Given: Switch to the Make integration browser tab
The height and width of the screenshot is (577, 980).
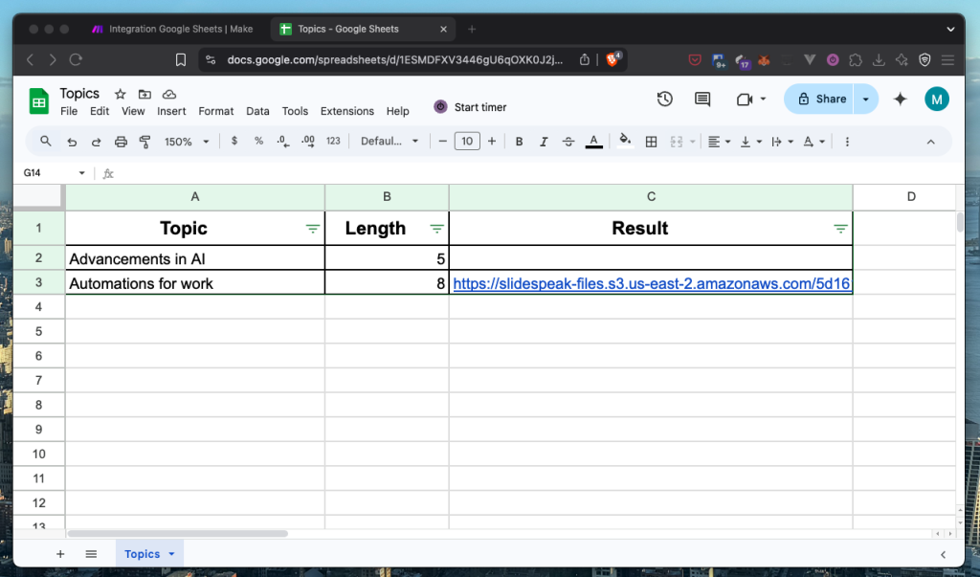Looking at the screenshot, I should [172, 29].
